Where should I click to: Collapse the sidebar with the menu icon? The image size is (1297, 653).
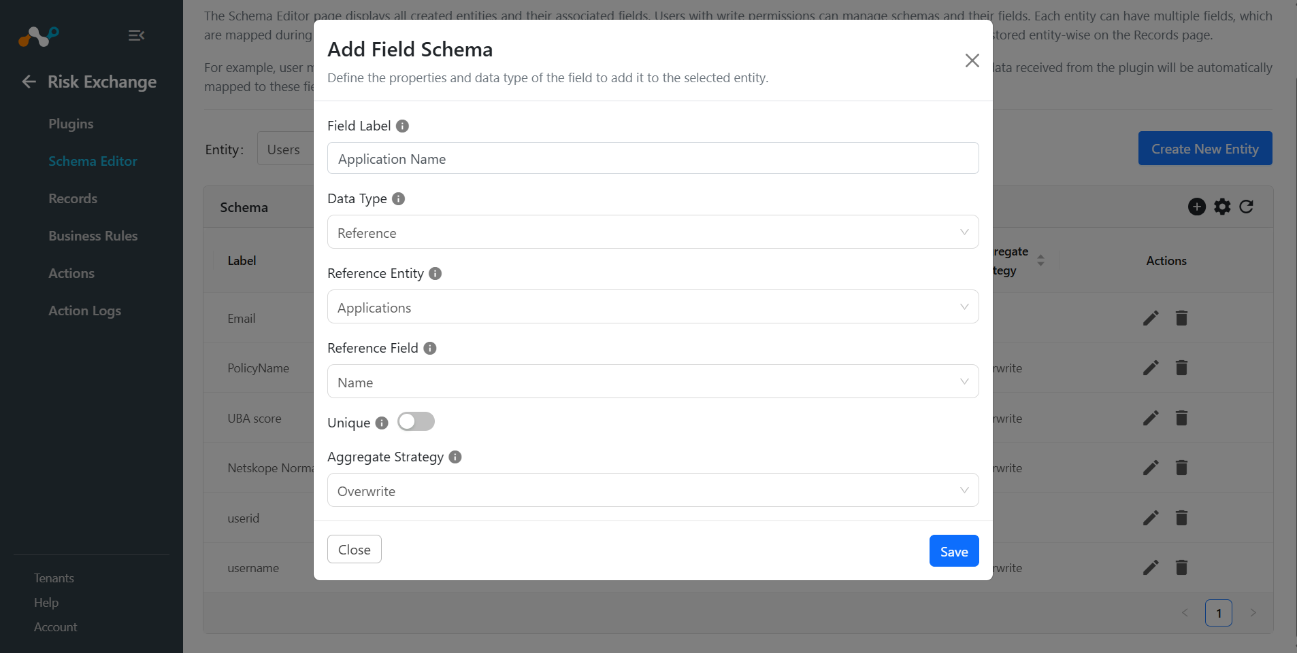pyautogui.click(x=136, y=35)
